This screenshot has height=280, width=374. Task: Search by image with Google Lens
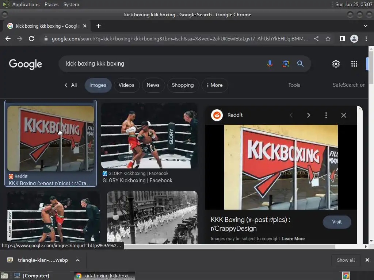pos(286,64)
